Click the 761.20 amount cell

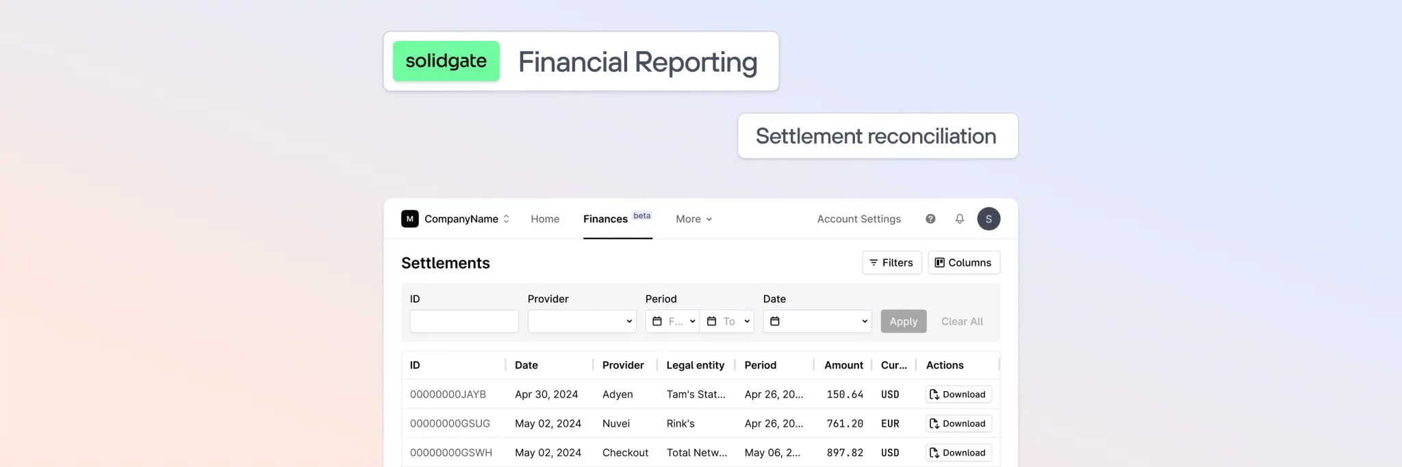tap(845, 424)
